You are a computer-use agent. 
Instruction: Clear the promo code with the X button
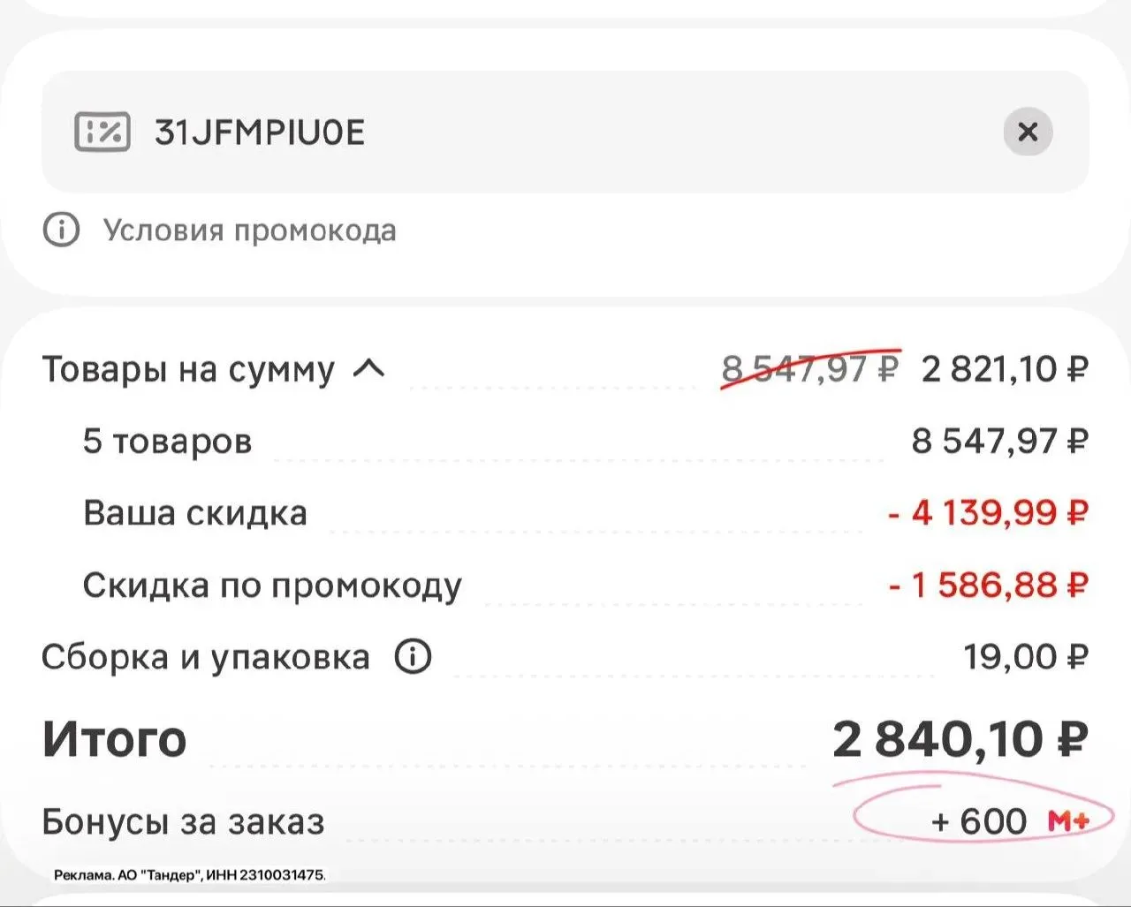[x=1028, y=132]
